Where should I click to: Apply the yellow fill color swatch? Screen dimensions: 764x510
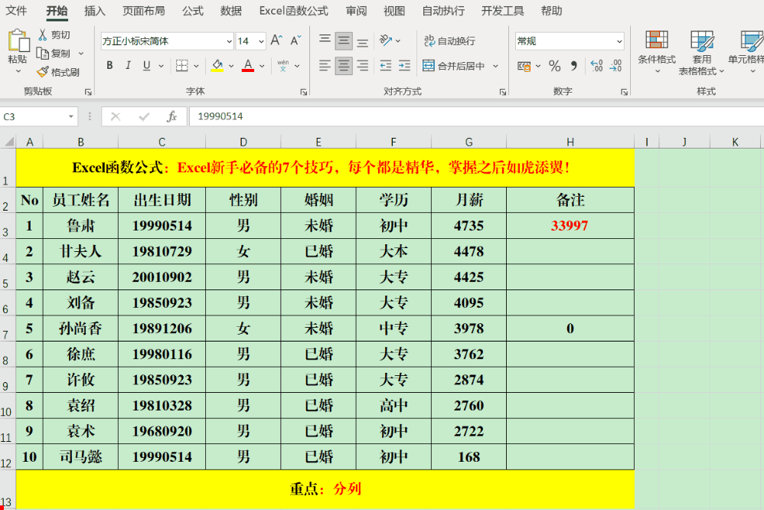tap(217, 66)
